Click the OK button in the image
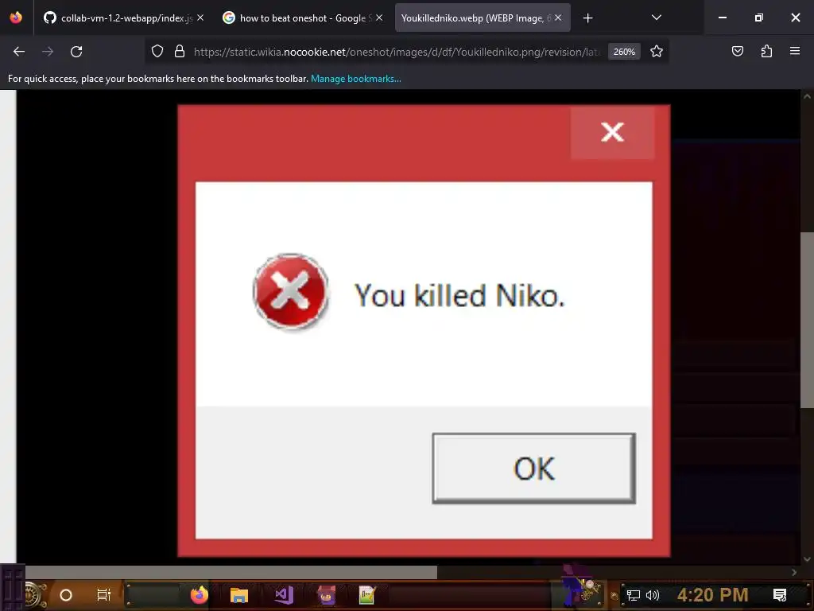 (x=533, y=468)
